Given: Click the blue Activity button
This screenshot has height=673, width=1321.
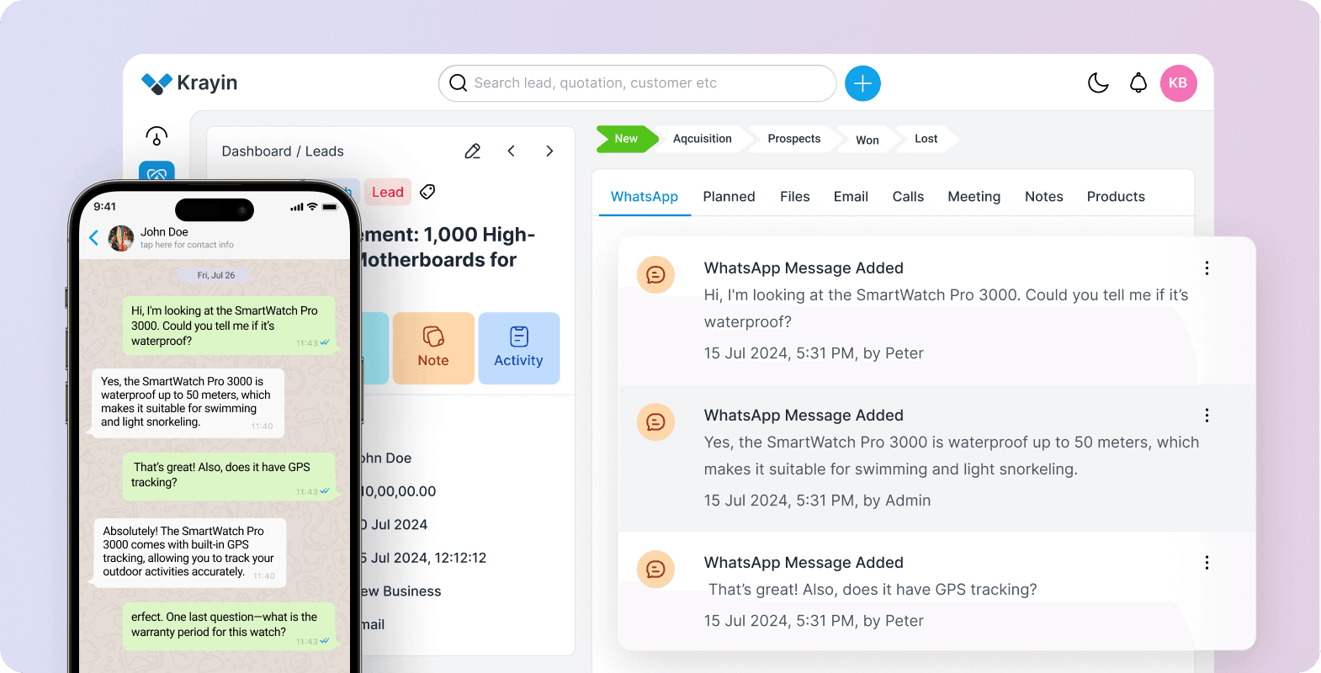Looking at the screenshot, I should pos(518,348).
